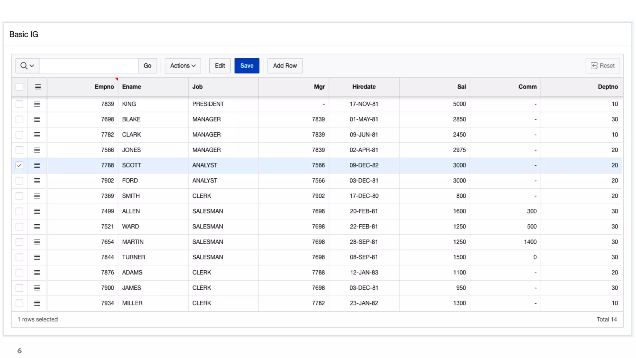Expand the Actions menu
This screenshot has height=358, width=636.
click(x=183, y=66)
